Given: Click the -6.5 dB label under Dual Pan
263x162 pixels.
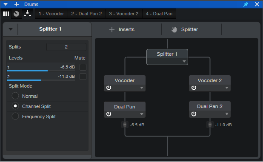Looking at the screenshot, I should [x=137, y=125].
